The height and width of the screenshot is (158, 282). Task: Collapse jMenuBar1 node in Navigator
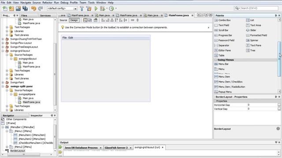(3, 127)
